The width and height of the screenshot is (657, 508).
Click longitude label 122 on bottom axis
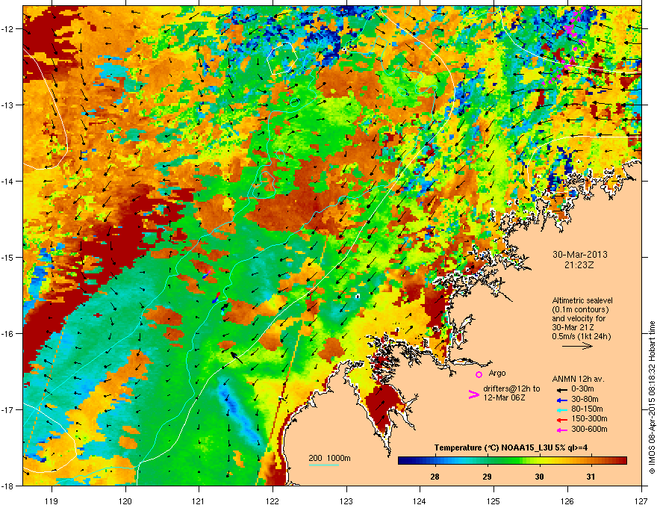tap(273, 501)
